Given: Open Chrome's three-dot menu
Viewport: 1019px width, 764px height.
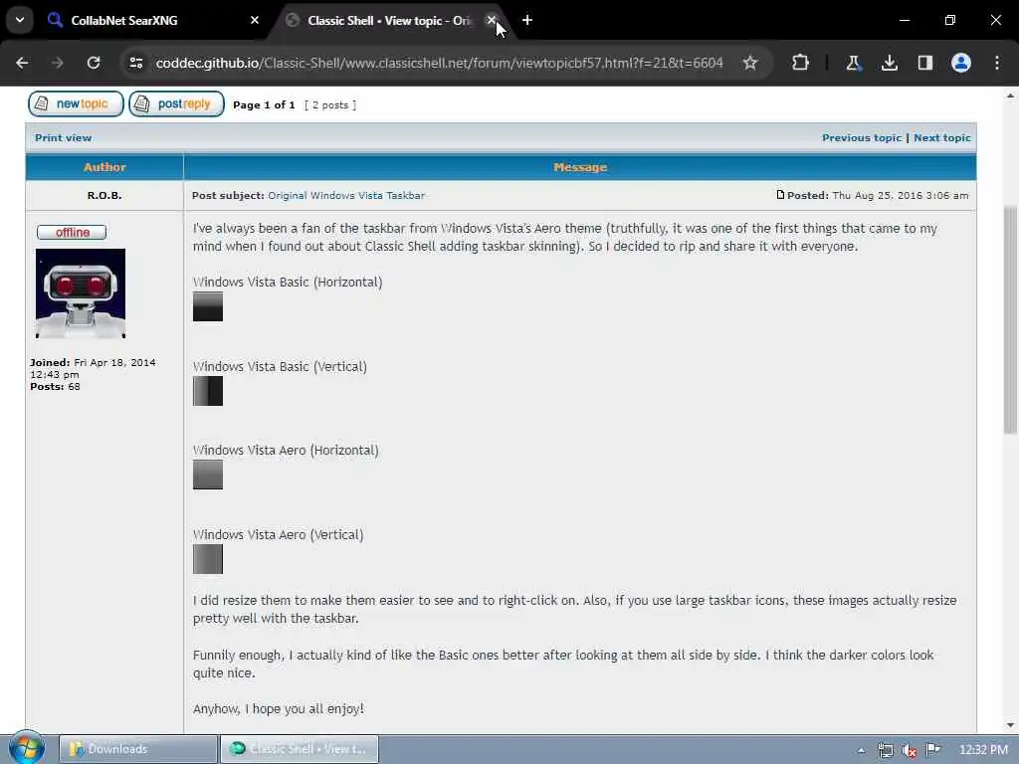Looking at the screenshot, I should tap(997, 63).
